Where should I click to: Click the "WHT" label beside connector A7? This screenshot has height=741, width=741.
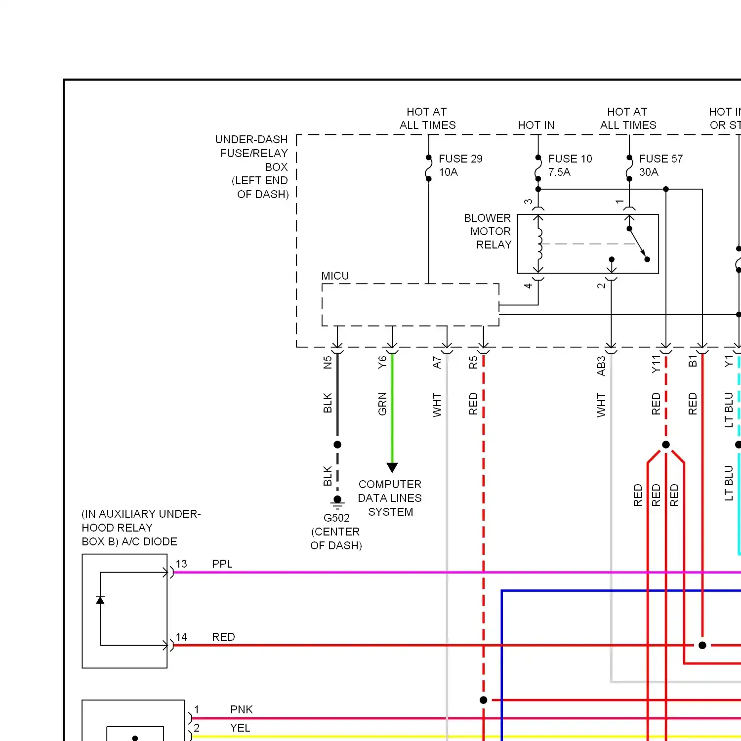tap(437, 405)
